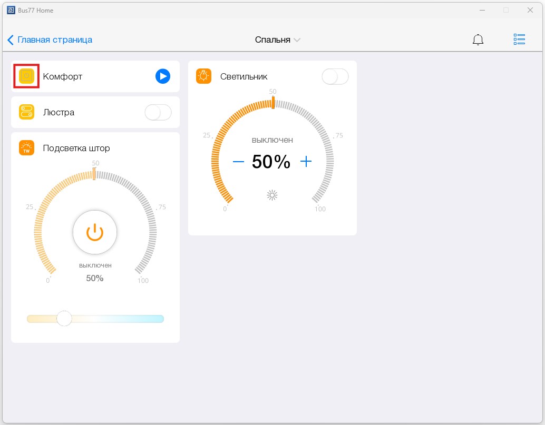Expand the Спальня room dropdown
Viewport: 545px width, 425px height.
278,39
